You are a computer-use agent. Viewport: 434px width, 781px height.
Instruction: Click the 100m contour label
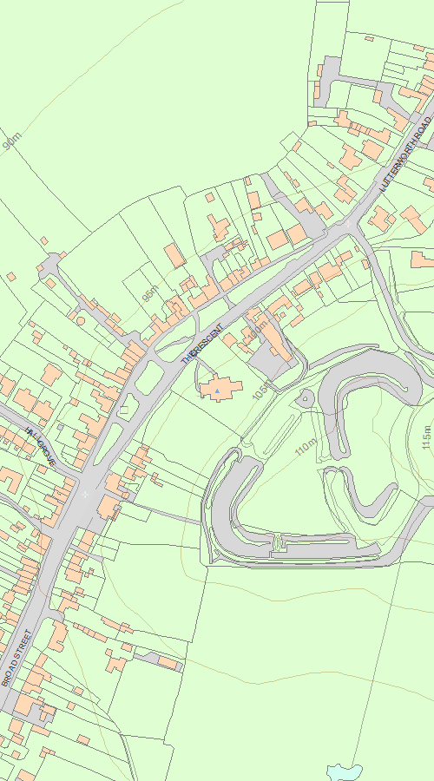click(x=257, y=332)
